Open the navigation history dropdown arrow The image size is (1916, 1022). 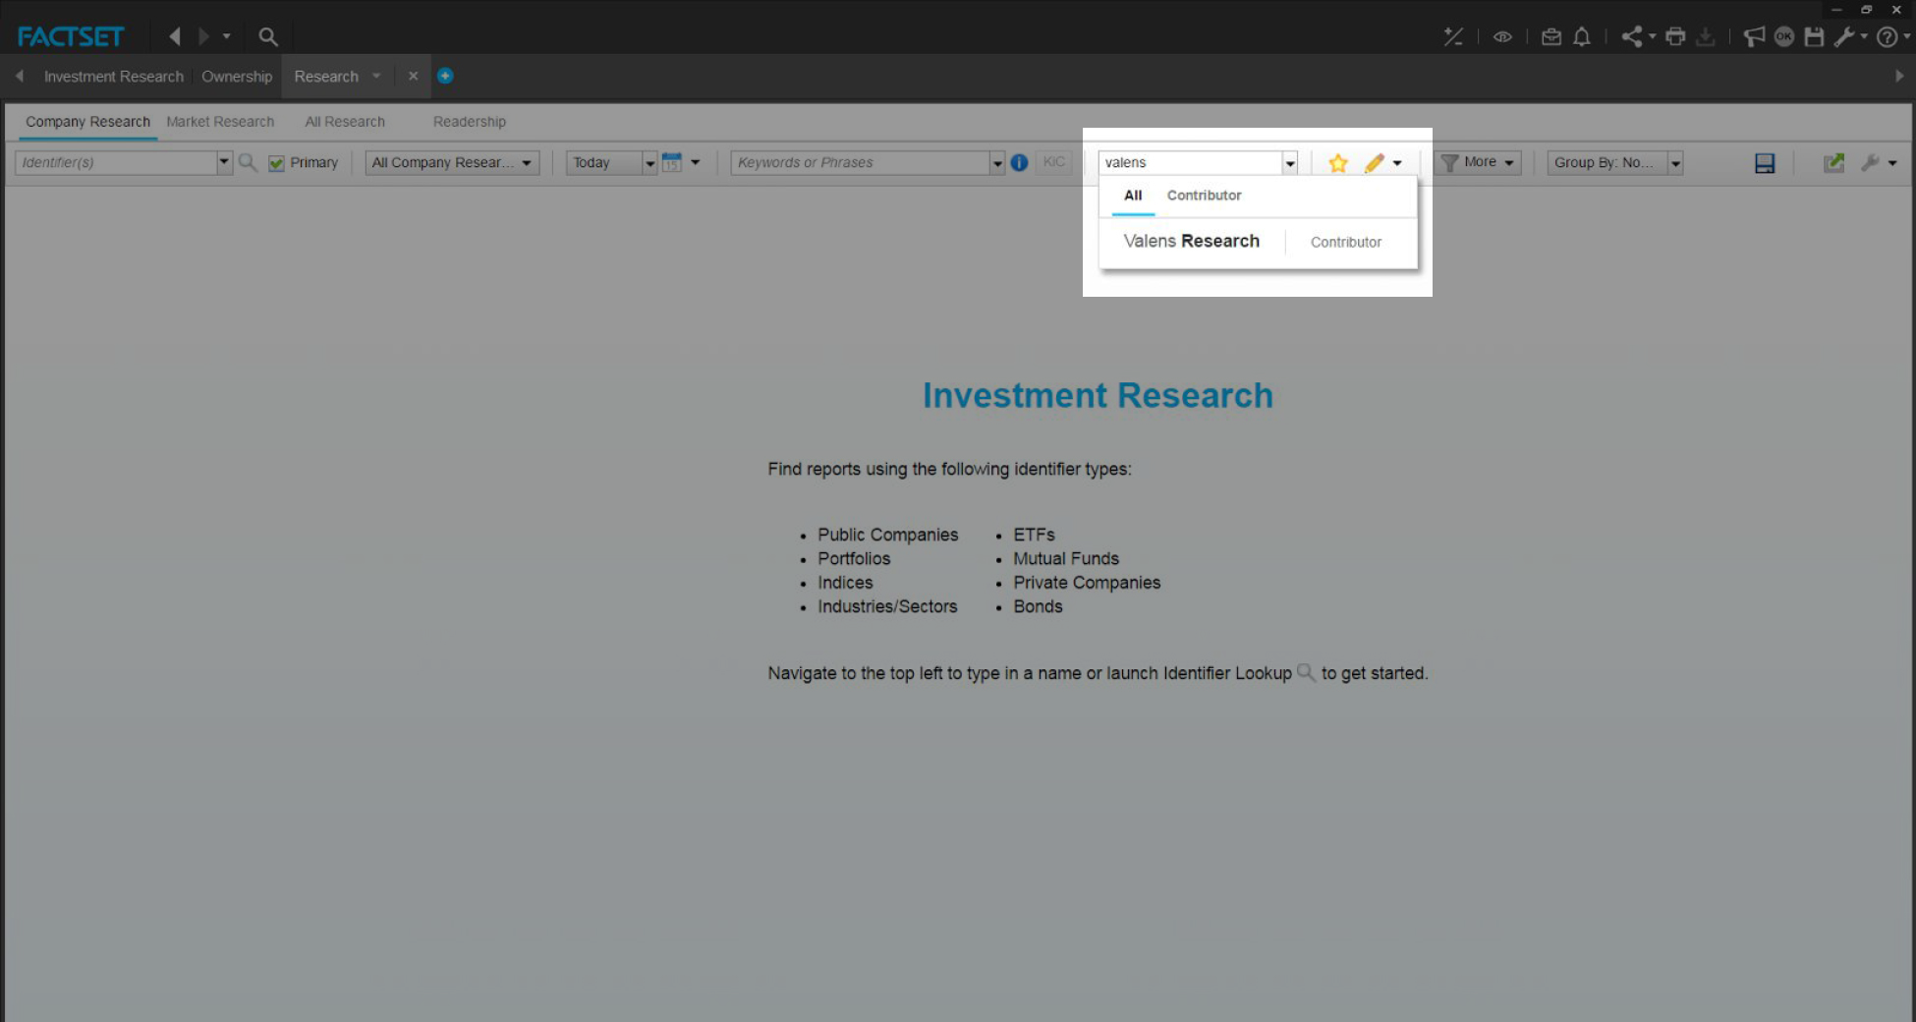[x=227, y=36]
